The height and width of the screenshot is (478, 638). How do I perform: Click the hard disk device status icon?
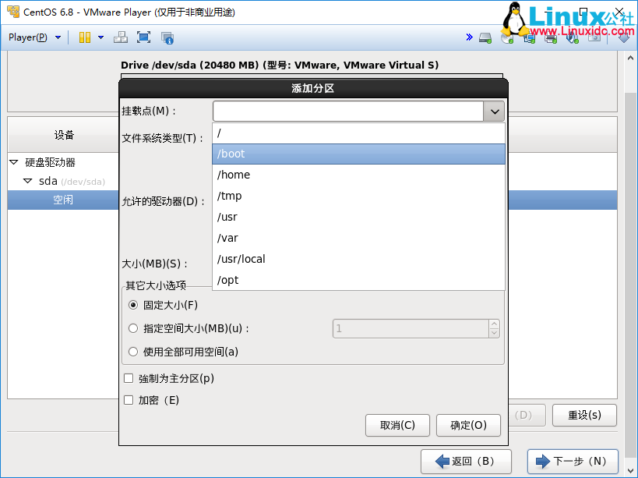(485, 37)
